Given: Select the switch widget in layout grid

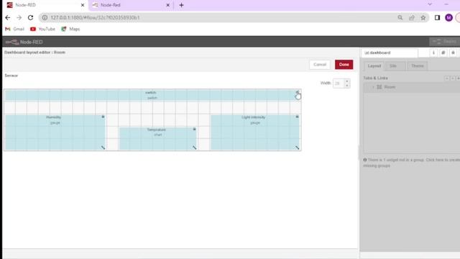Looking at the screenshot, I should click(152, 95).
